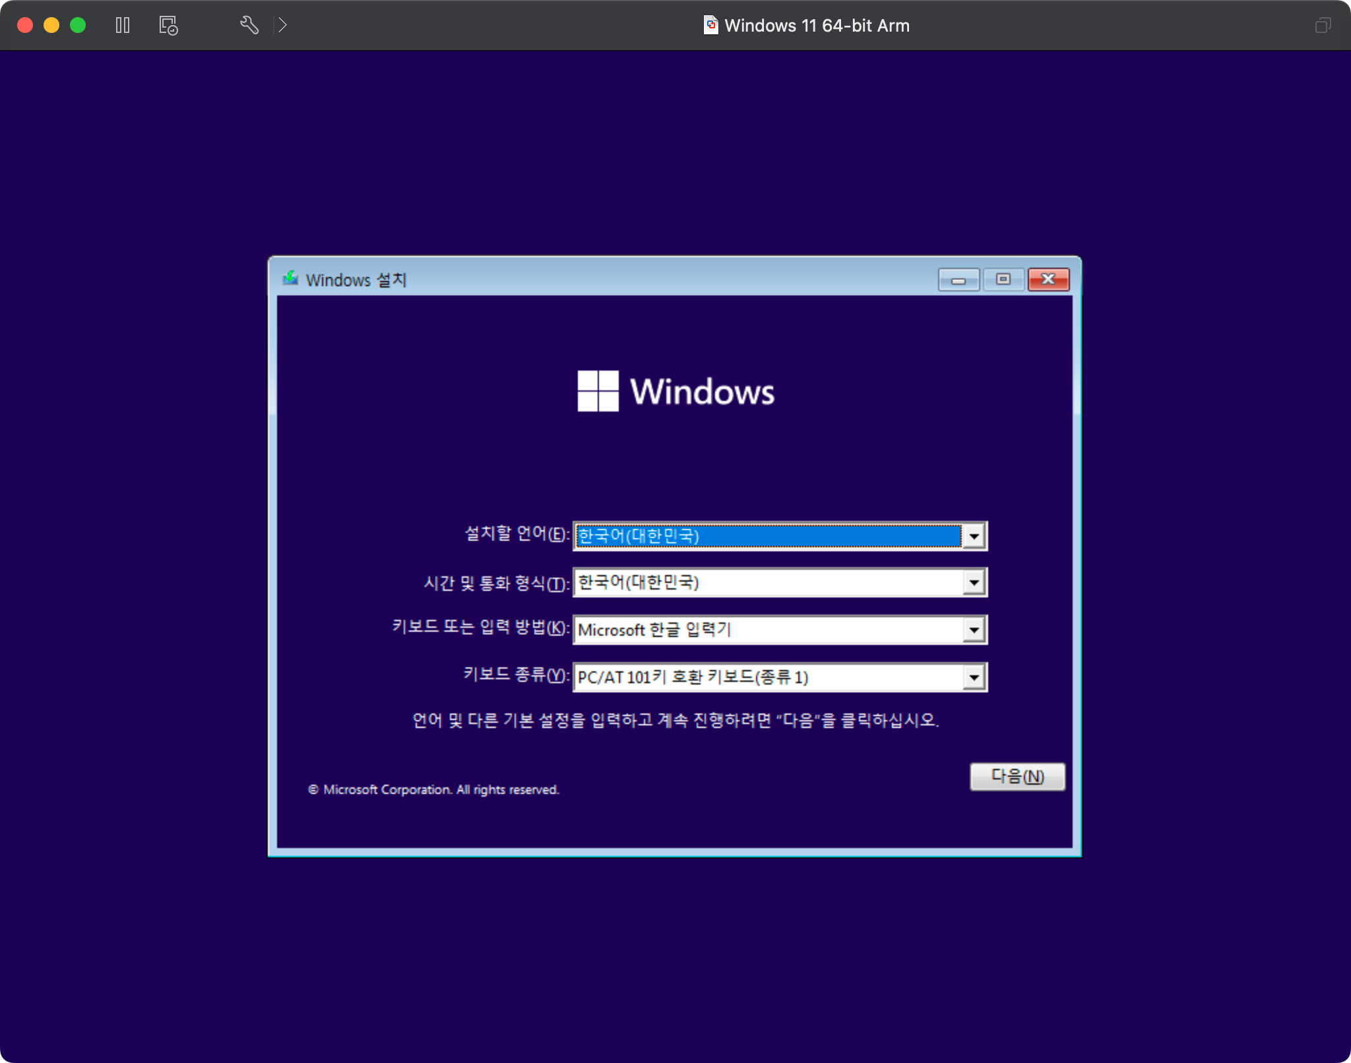
Task: Open the snapshot manager icon in the toolbar
Action: (168, 25)
